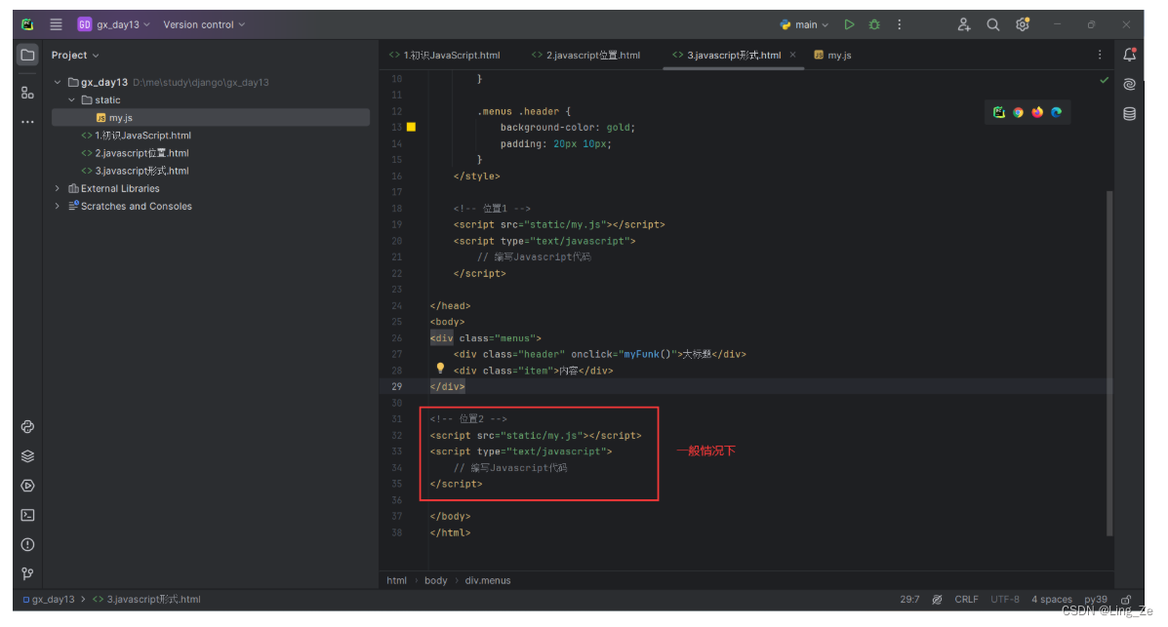Image resolution: width=1168 pixels, height=627 pixels.
Task: Expand External Libraries node
Action: pos(58,188)
